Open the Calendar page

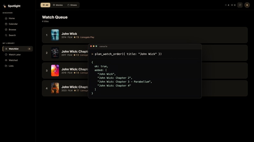point(18,24)
